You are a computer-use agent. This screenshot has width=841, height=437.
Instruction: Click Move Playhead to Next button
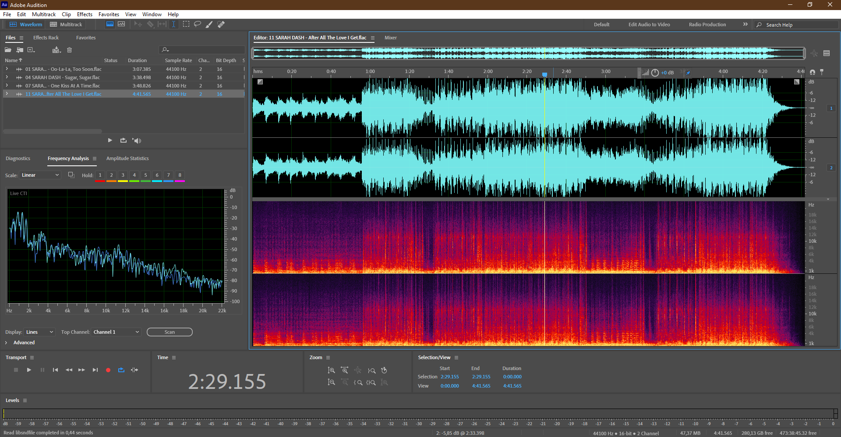[95, 370]
